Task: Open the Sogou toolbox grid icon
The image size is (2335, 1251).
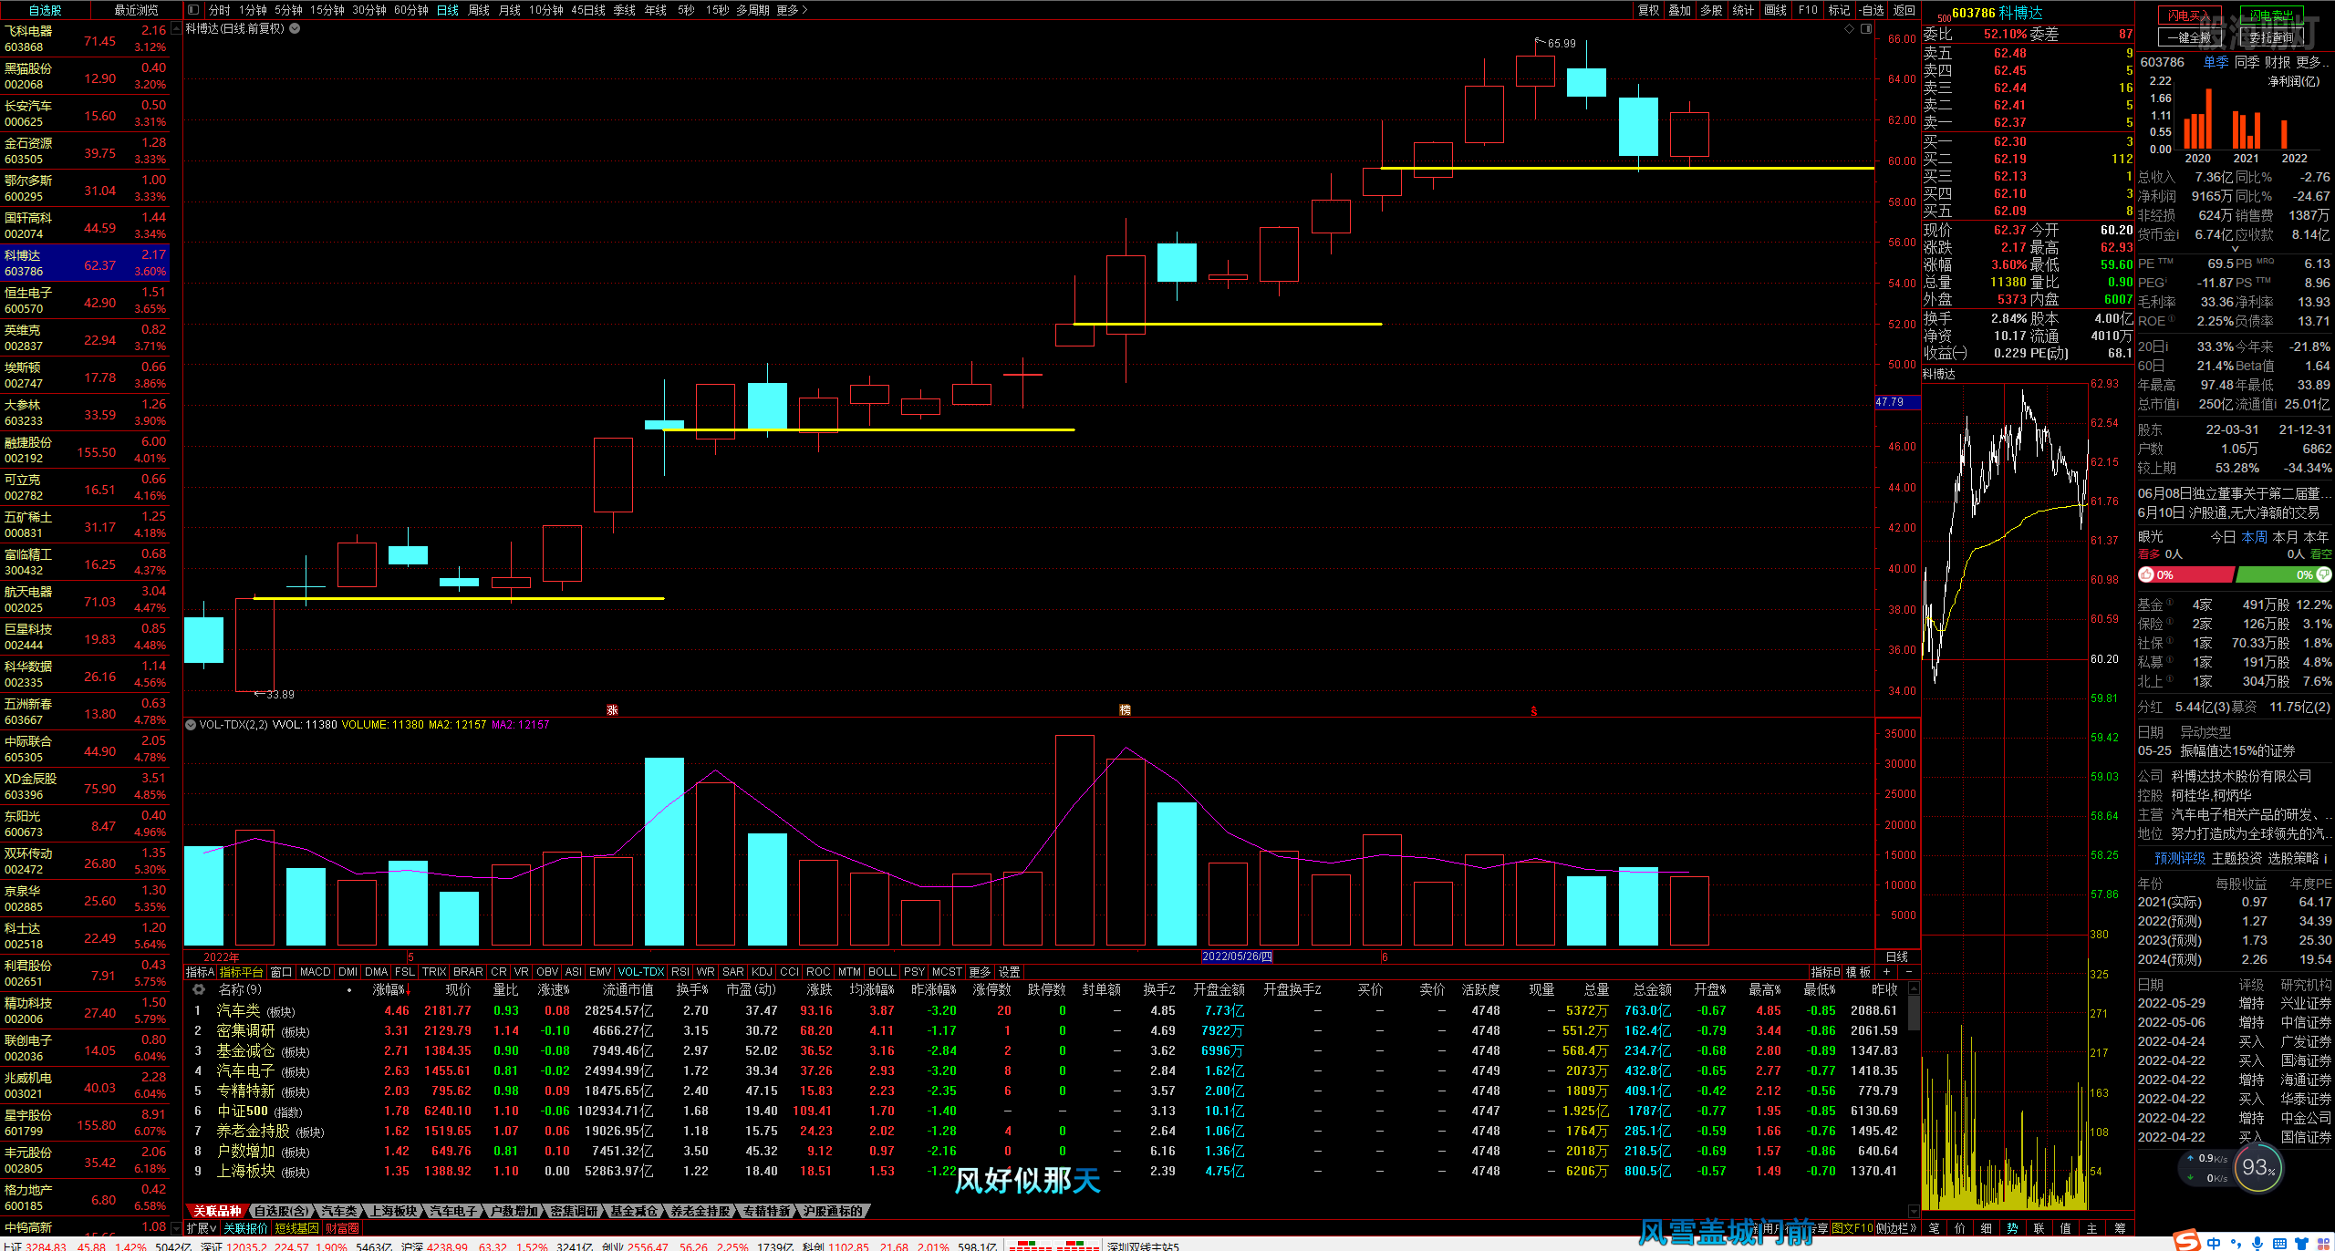Action: [x=2323, y=1243]
